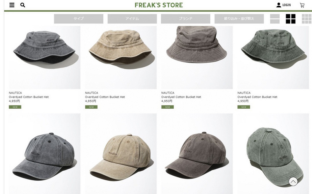Open the 絞り込み・並び替え sort menu
312x194 pixels.
pyautogui.click(x=239, y=19)
